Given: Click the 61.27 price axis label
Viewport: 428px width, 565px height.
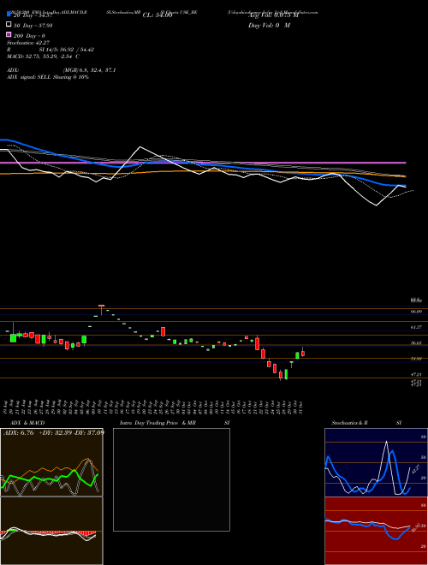Looking at the screenshot, I should [417, 327].
